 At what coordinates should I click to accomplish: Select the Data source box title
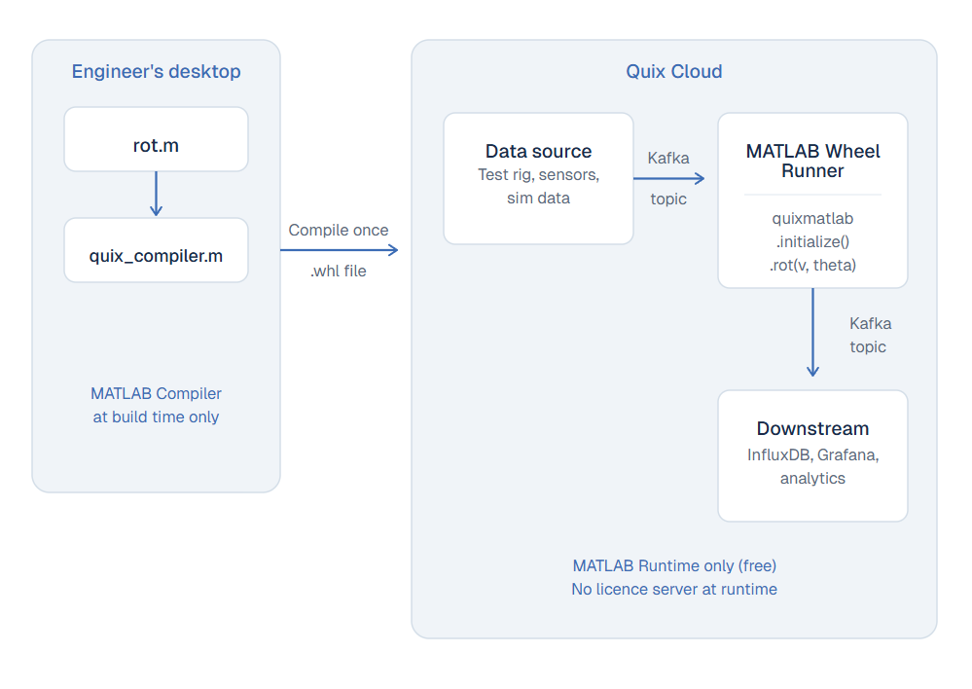click(x=538, y=151)
